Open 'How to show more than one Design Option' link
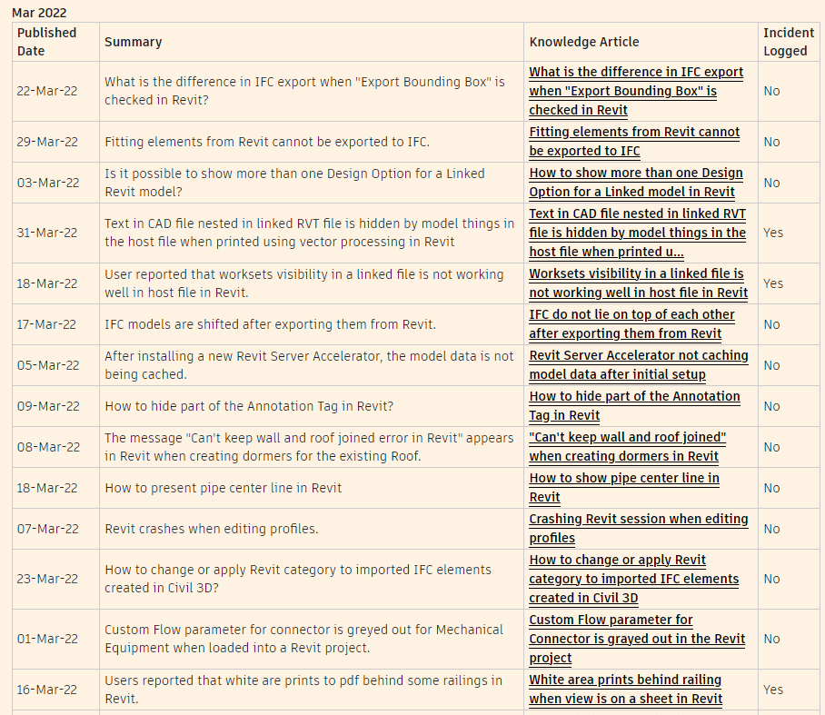 coord(636,183)
